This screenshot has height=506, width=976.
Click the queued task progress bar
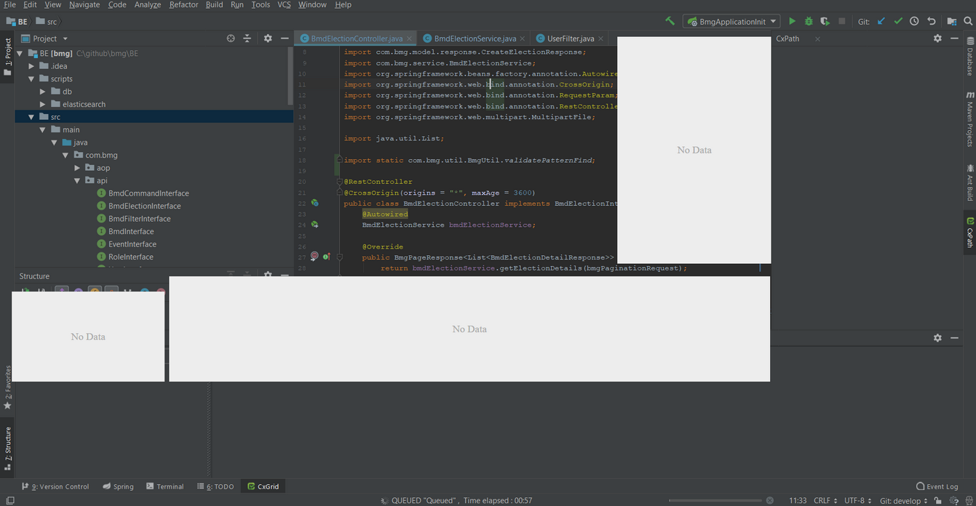coord(715,500)
